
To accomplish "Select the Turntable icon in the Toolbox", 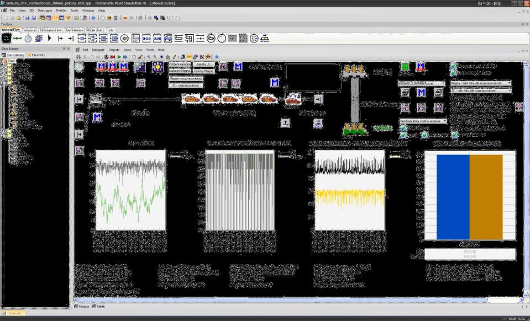I will (x=211, y=39).
